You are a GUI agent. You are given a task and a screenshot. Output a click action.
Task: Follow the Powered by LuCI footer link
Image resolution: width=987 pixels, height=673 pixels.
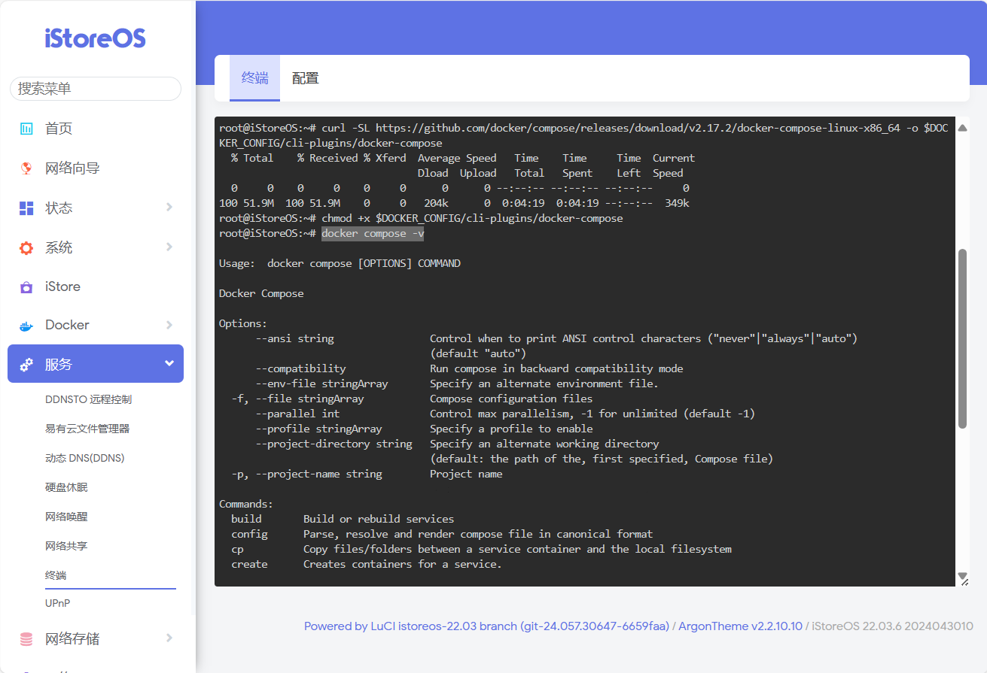tap(486, 626)
